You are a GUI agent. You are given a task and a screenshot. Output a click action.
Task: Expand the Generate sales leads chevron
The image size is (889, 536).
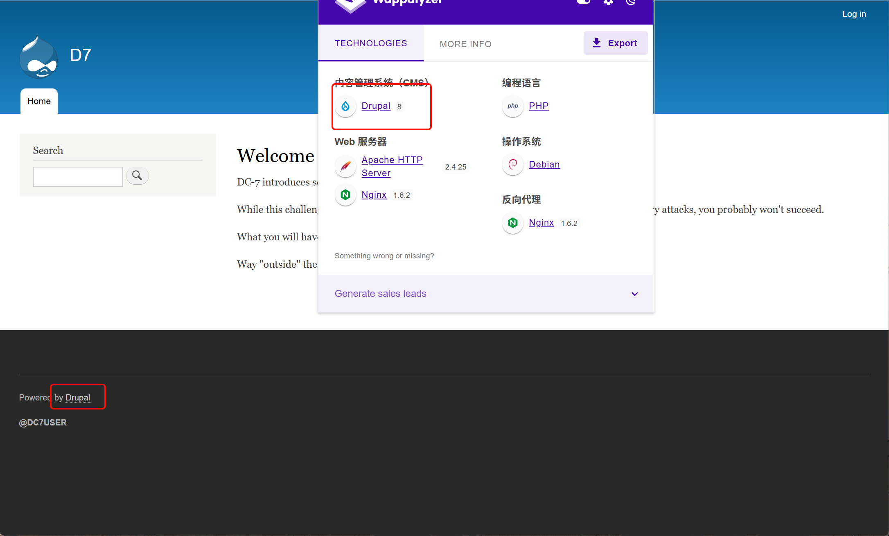click(x=634, y=294)
